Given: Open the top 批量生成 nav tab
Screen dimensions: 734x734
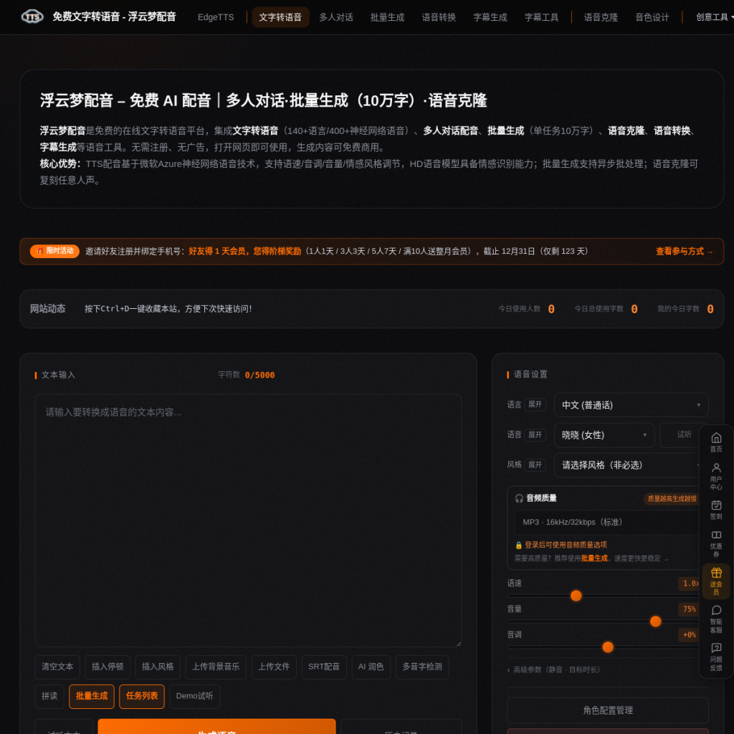Looking at the screenshot, I should [388, 17].
